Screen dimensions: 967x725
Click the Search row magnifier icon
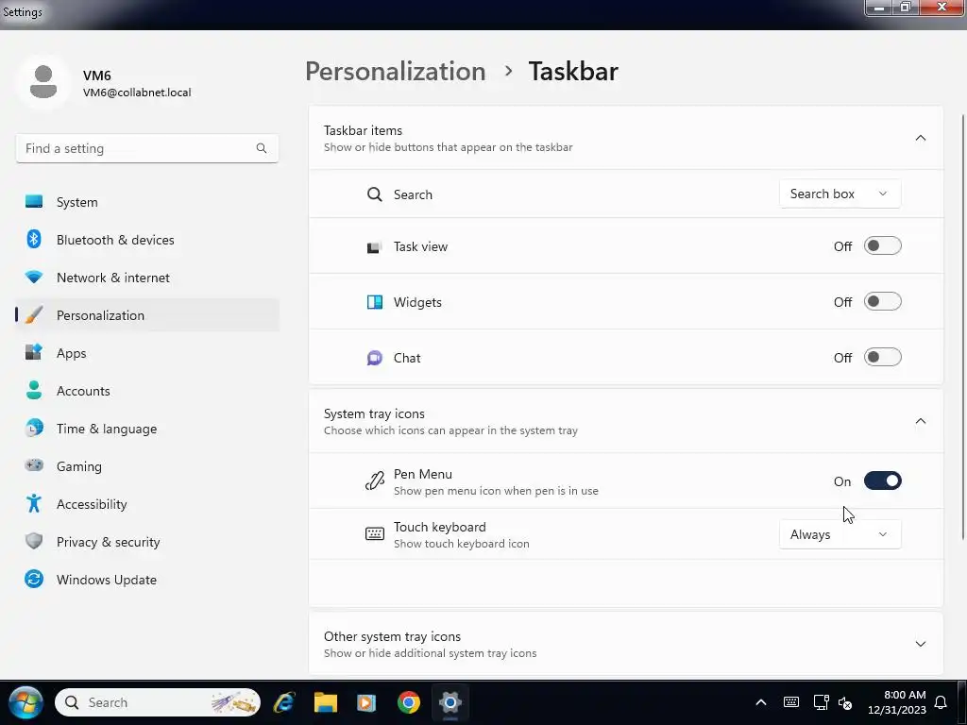374,194
